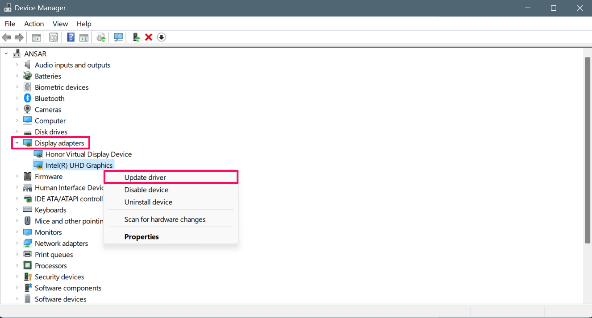
Task: Click the Back arrow in the toolbar
Action: [7, 37]
